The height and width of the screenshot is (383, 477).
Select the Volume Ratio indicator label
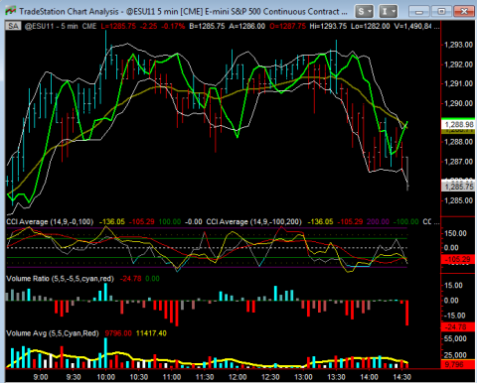(x=60, y=279)
